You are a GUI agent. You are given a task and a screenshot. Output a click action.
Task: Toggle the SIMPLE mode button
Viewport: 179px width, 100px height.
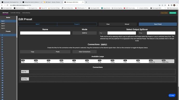tap(85, 33)
